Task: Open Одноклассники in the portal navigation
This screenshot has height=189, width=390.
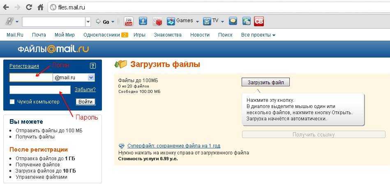Action: [102, 35]
